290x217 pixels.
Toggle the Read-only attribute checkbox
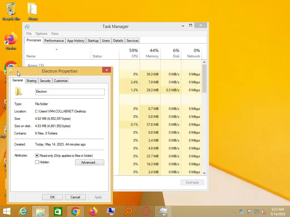[x=37, y=156]
